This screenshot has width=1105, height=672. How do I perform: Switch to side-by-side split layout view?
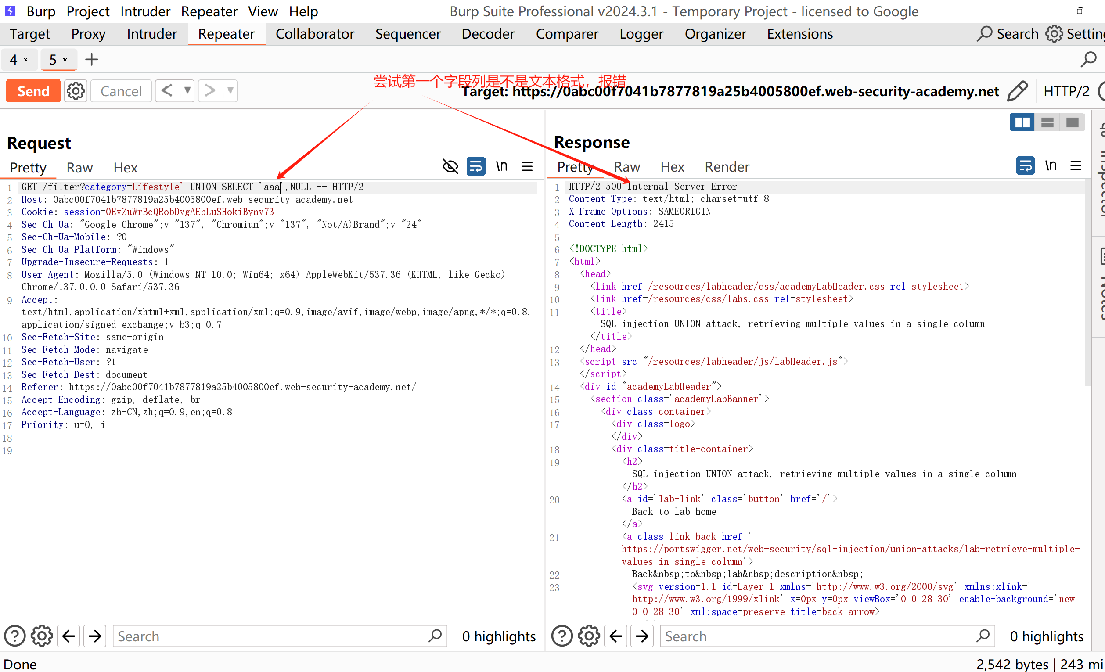tap(1022, 122)
